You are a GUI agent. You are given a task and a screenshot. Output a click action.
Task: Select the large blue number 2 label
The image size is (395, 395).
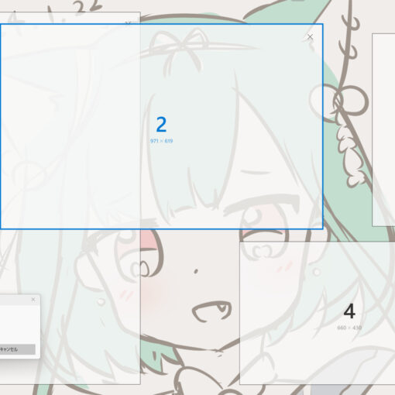161,125
